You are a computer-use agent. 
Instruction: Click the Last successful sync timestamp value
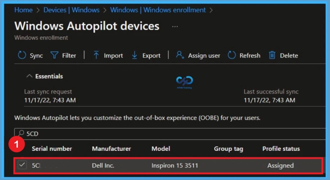pyautogui.click(x=270, y=100)
